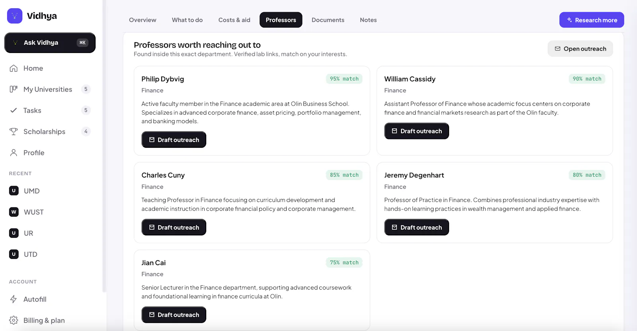Select the Jeremy Degenhart name heading
This screenshot has height=331, width=637.
[x=414, y=175]
